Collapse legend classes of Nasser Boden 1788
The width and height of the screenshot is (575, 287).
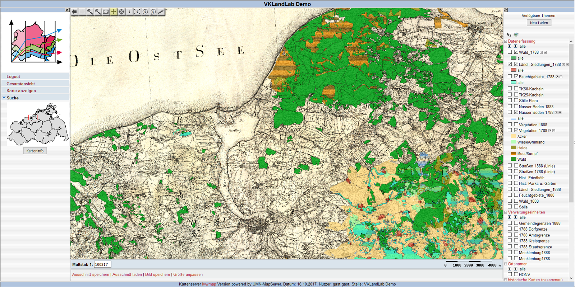pos(560,113)
